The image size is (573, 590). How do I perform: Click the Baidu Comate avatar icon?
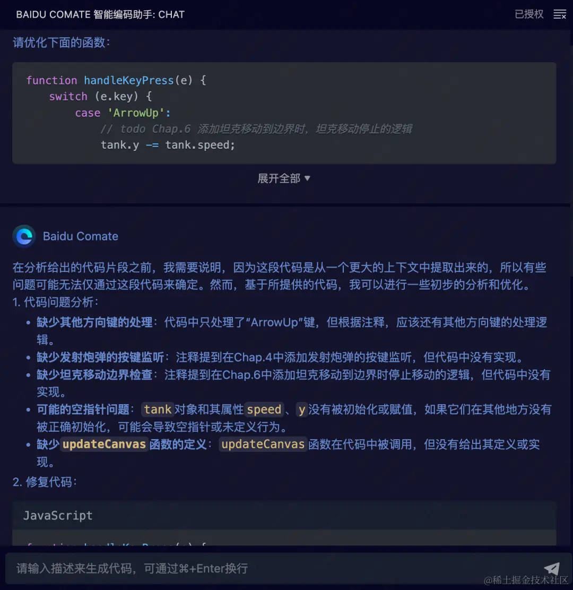coord(23,236)
